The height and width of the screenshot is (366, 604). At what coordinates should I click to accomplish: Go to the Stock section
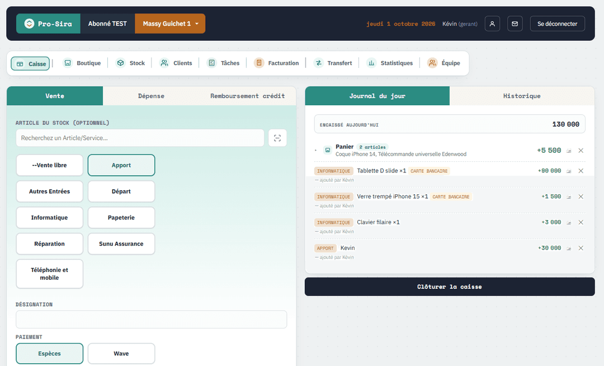131,63
